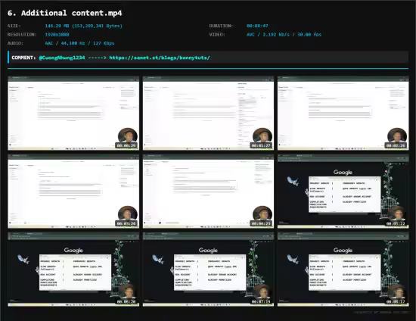This screenshot has width=416, height=321.
Task: Click the "VIDEO:" label
Action: 217,35
